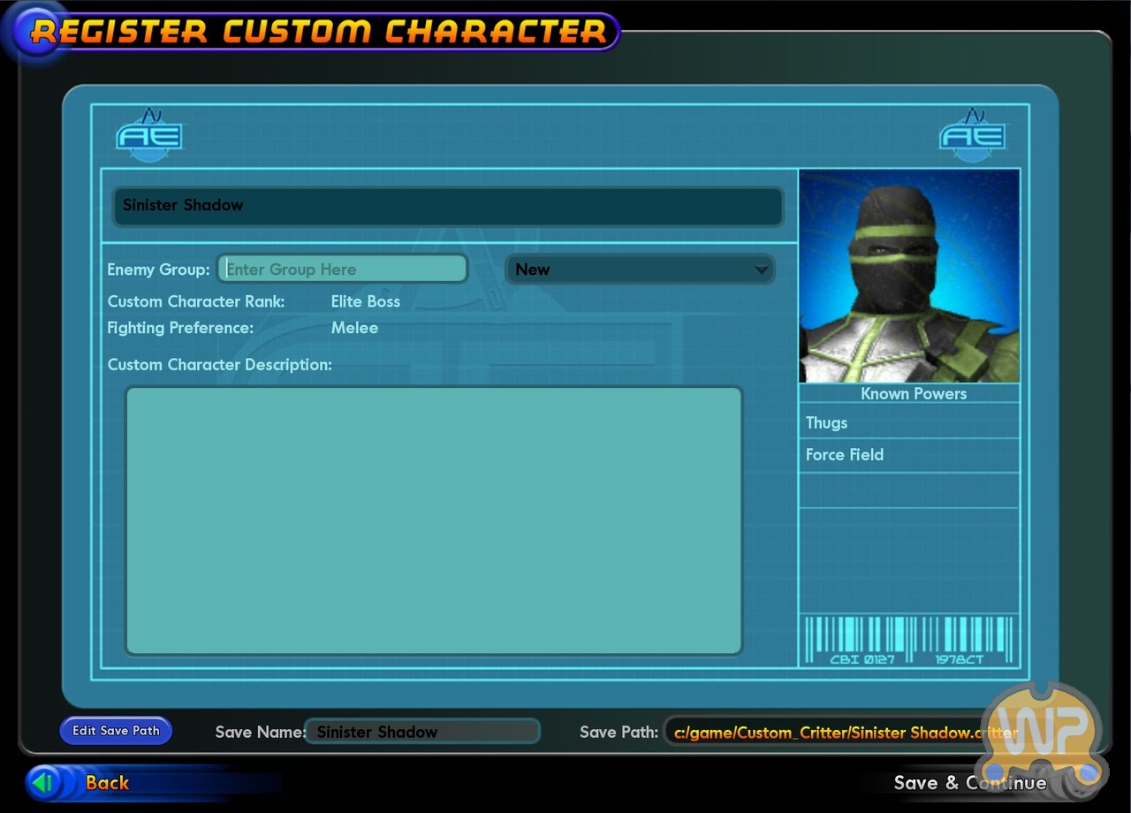Click inside the Custom Character Description box
This screenshot has width=1131, height=813.
click(x=433, y=520)
